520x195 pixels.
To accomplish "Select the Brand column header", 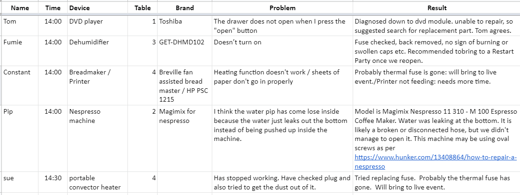I will [185, 8].
